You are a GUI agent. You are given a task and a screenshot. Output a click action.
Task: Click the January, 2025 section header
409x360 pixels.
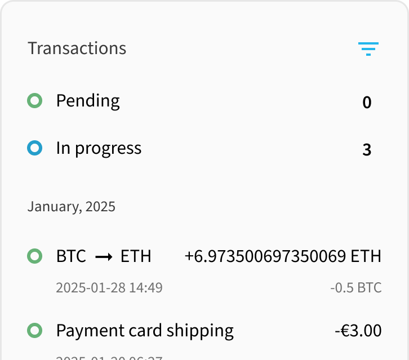point(71,207)
